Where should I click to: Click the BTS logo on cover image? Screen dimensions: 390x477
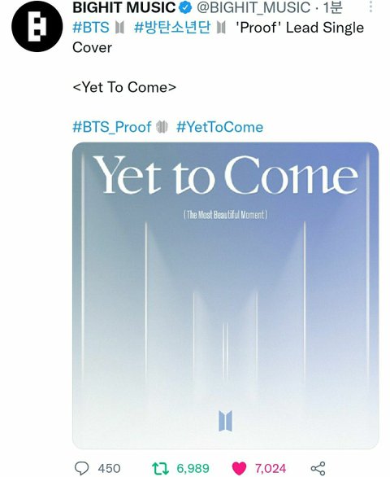pyautogui.click(x=225, y=421)
